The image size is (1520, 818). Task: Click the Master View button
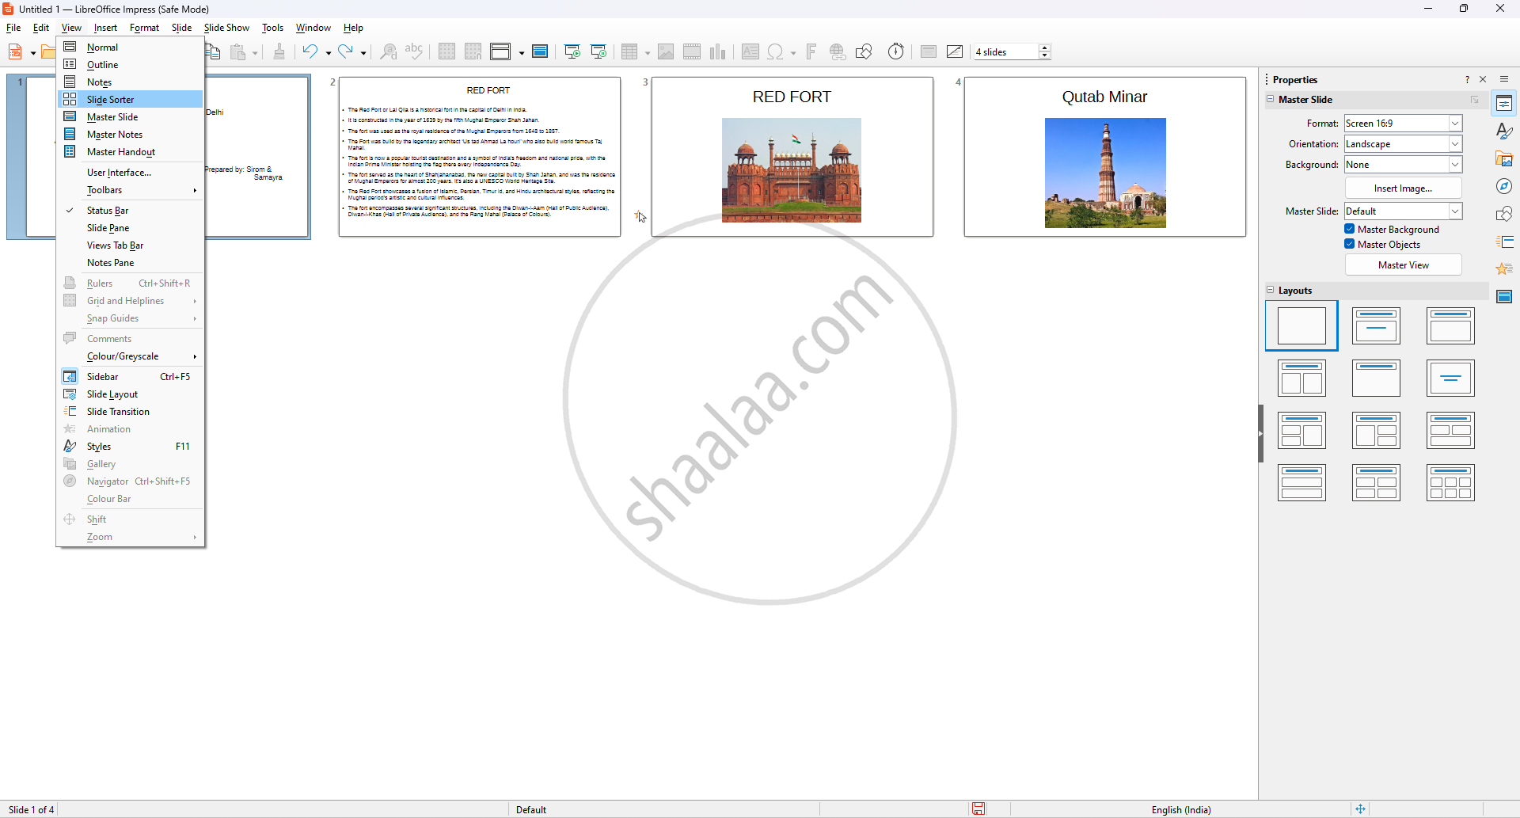point(1403,265)
